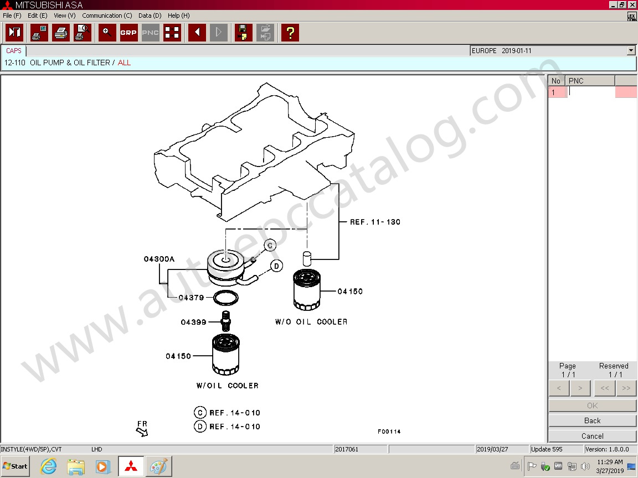Click the four-squares illustration list icon
638x478 pixels.
pos(172,33)
